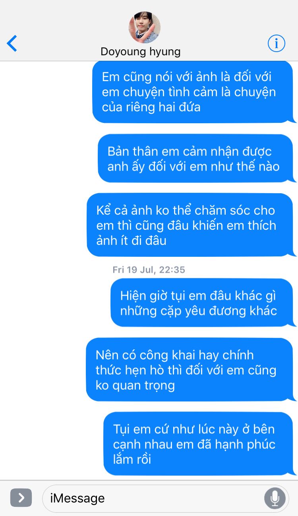Open contact details via Doyoung hyung name

(141, 52)
